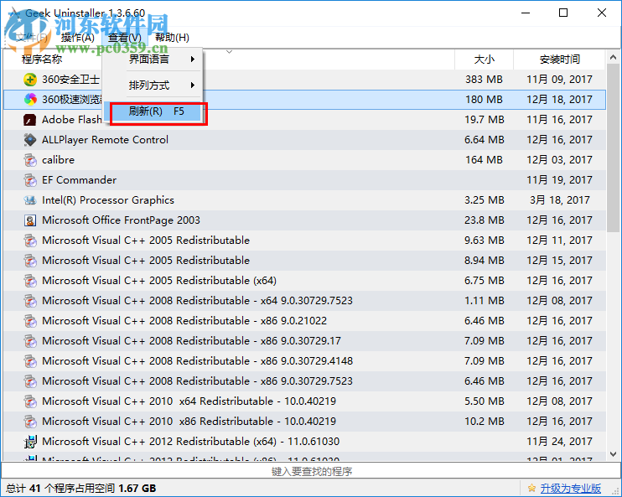Click the 10.2 MB size cell

(484, 422)
